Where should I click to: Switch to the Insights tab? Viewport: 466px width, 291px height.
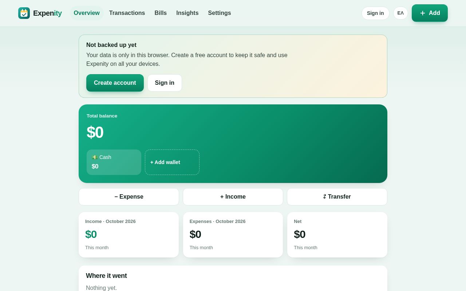point(187,13)
